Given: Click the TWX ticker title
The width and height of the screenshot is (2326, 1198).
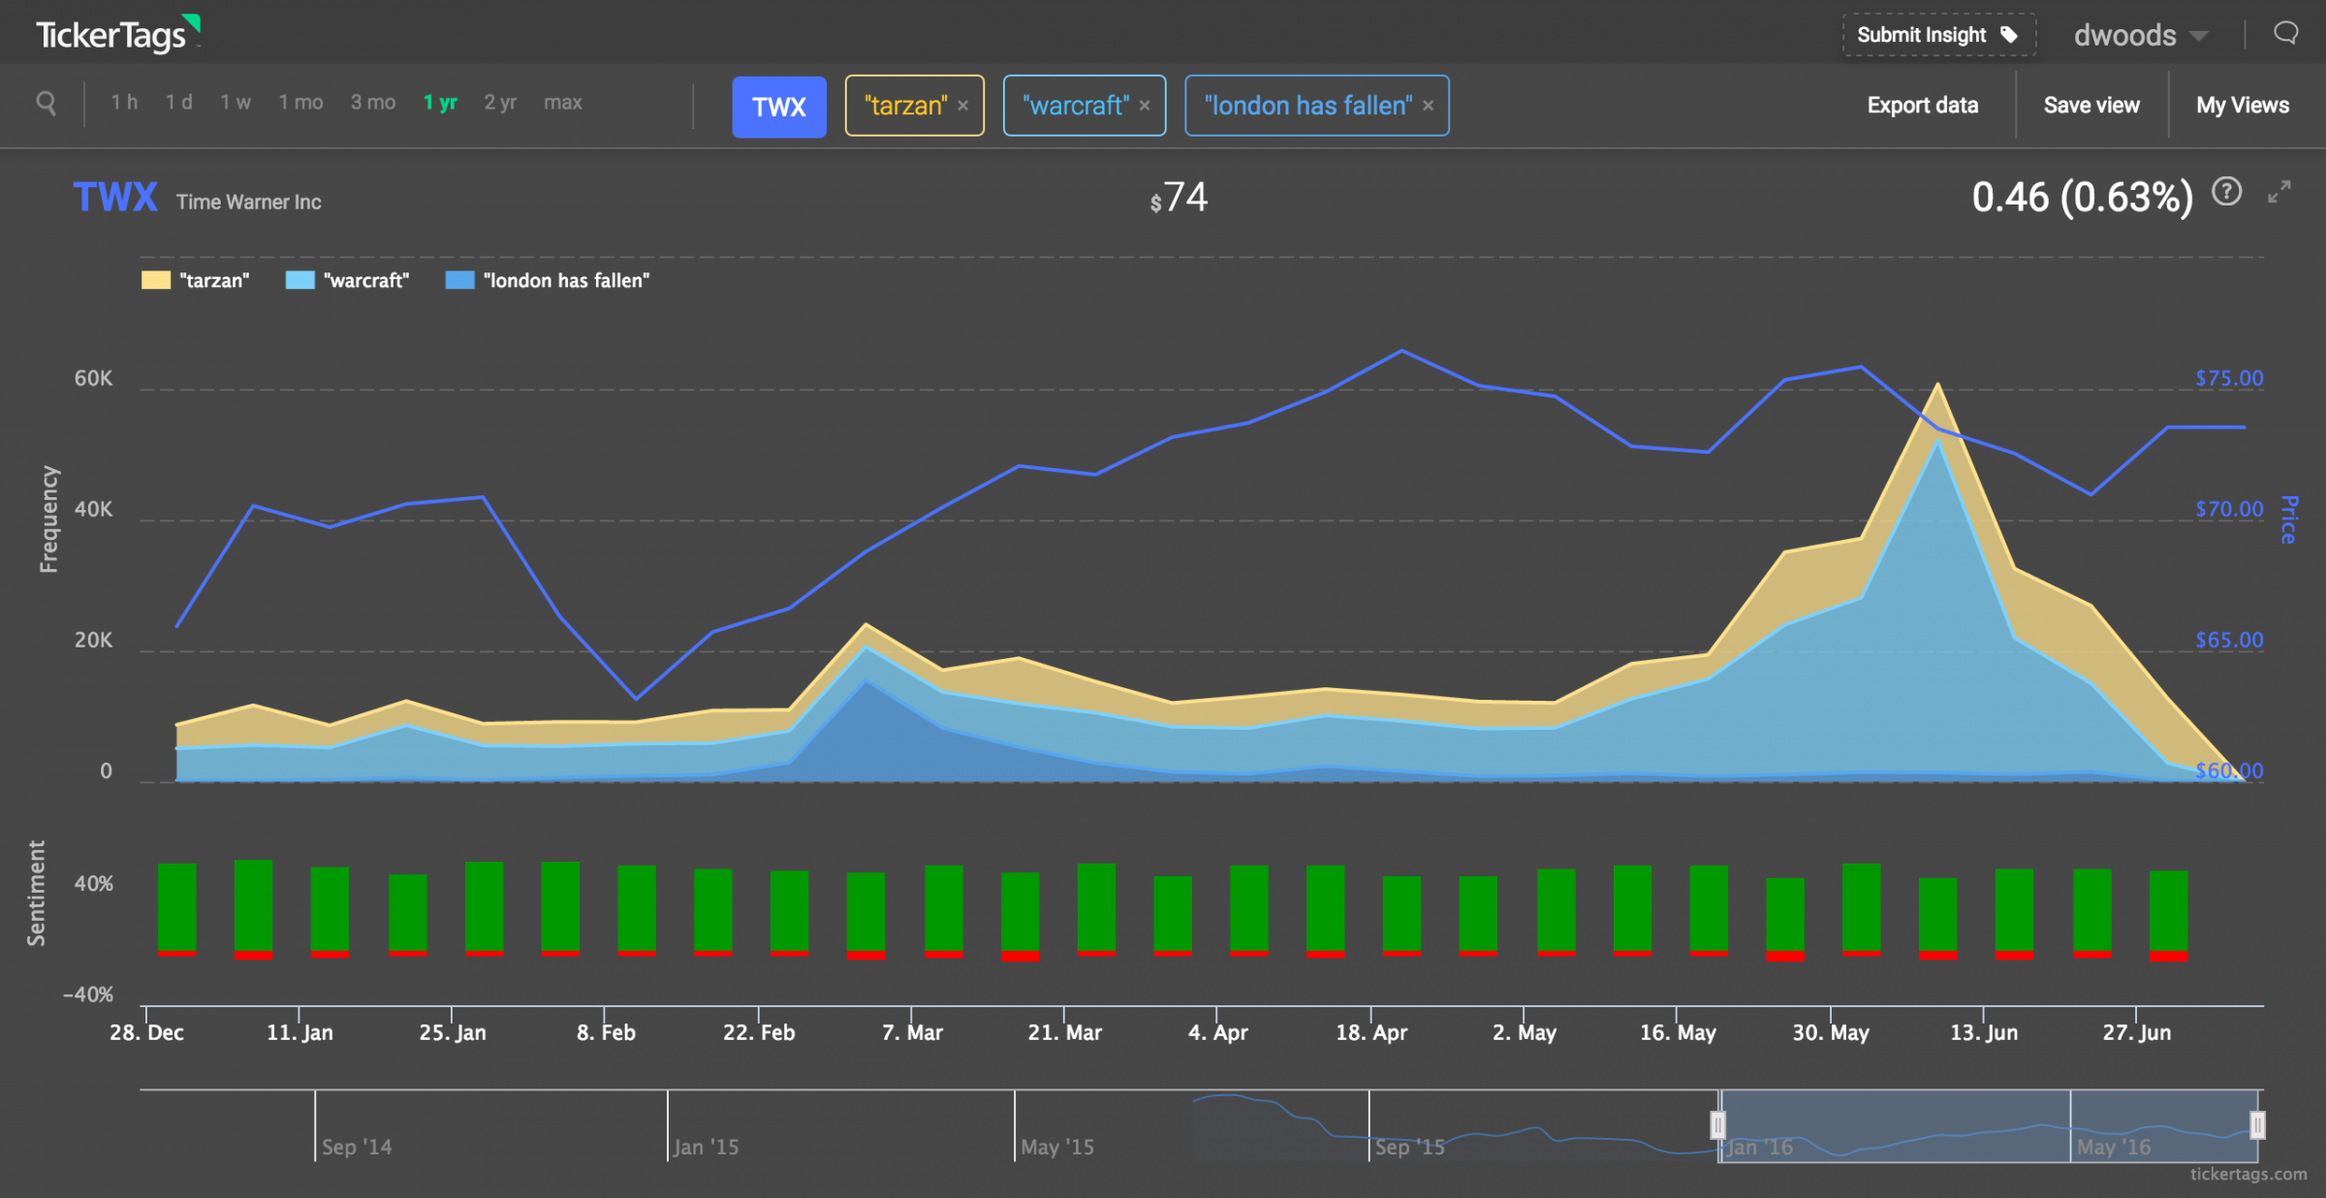Looking at the screenshot, I should [115, 198].
